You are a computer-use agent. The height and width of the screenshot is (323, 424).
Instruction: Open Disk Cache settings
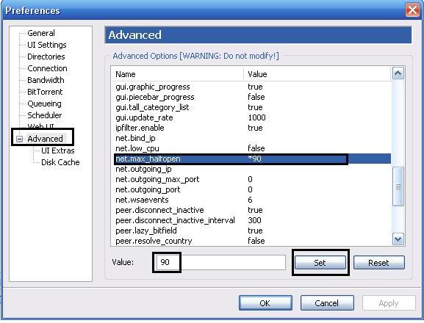coord(60,162)
